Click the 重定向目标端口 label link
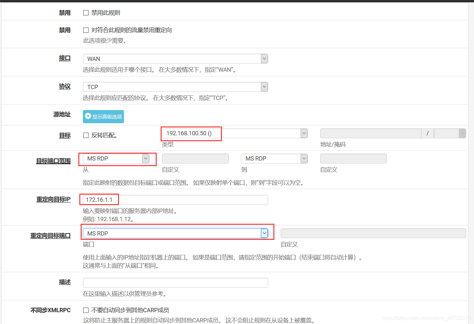The image size is (474, 324). (50, 236)
